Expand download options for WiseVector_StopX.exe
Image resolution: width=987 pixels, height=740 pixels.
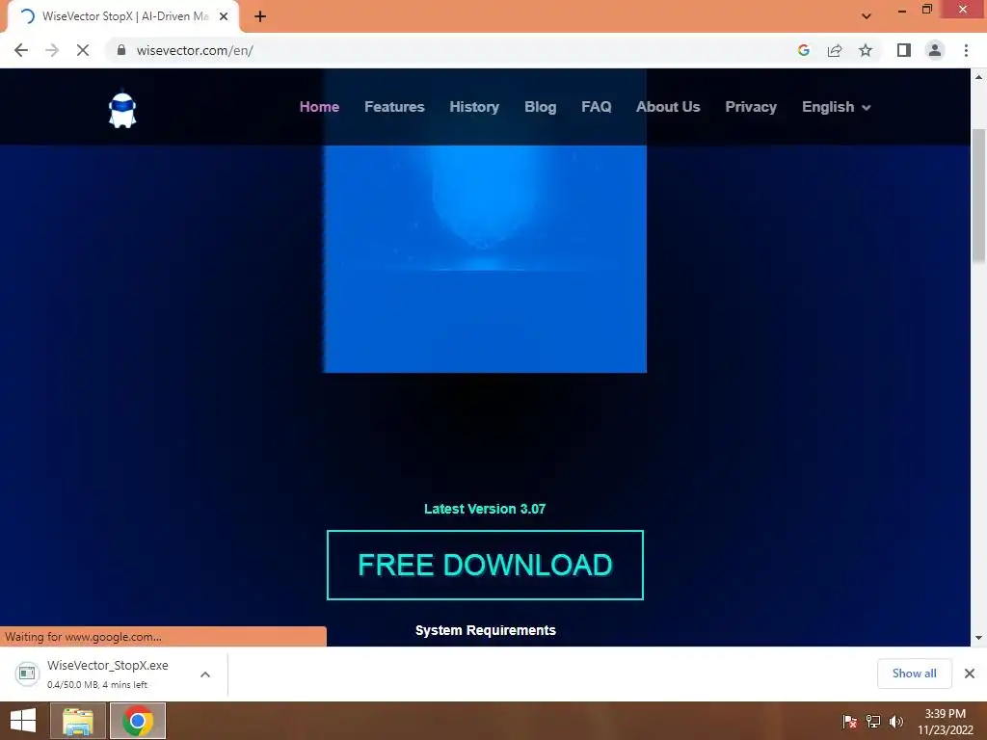tap(205, 674)
